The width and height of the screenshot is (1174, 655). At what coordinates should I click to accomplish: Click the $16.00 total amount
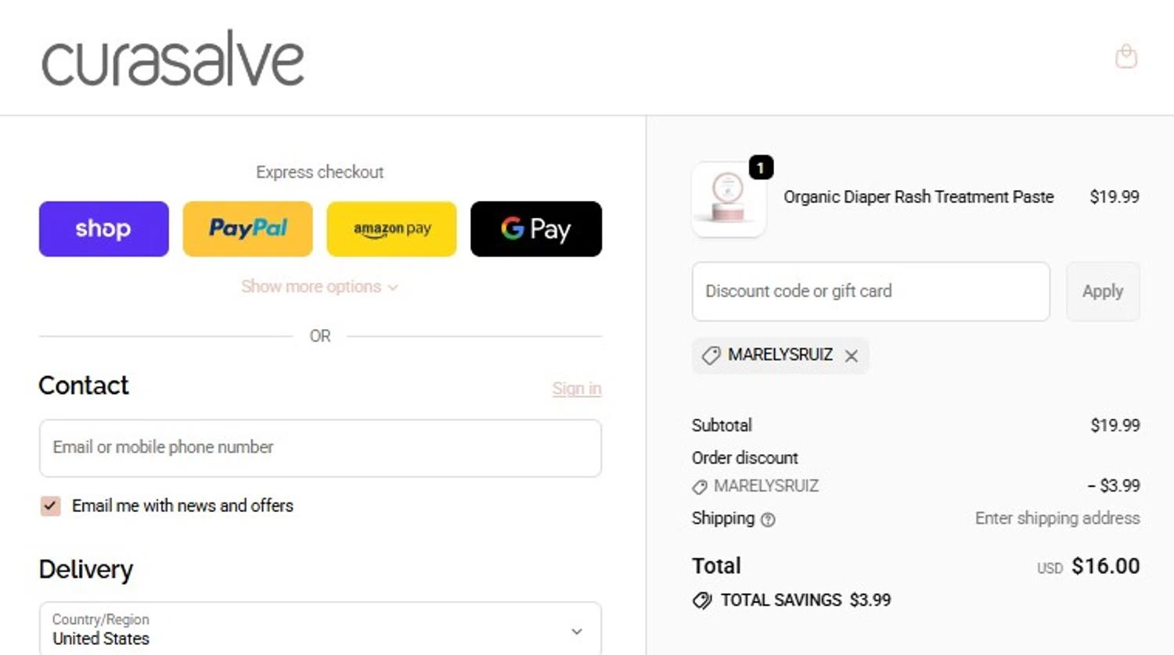1105,566
